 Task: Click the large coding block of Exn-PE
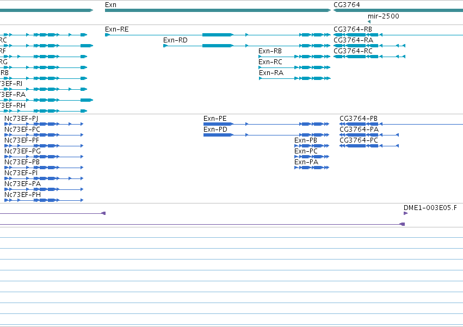coord(218,124)
